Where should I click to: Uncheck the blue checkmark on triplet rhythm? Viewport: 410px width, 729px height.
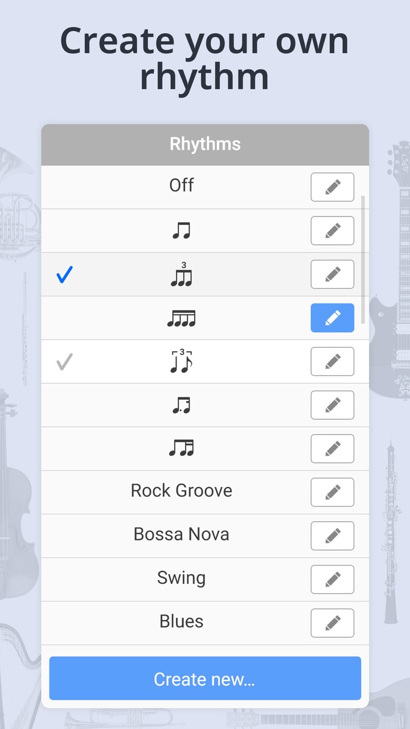pyautogui.click(x=65, y=275)
